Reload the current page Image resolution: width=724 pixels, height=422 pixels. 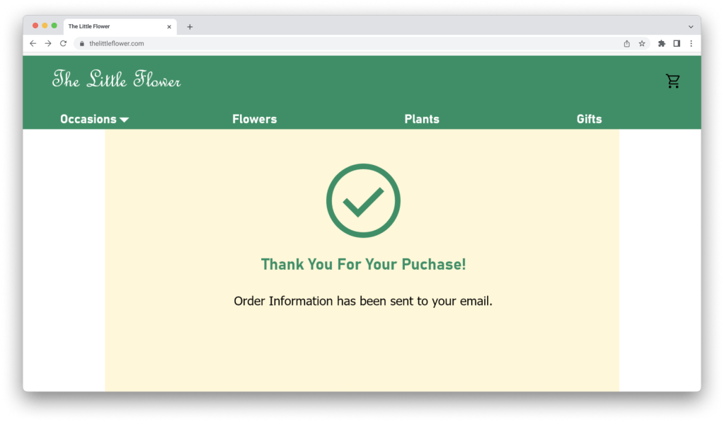point(63,44)
